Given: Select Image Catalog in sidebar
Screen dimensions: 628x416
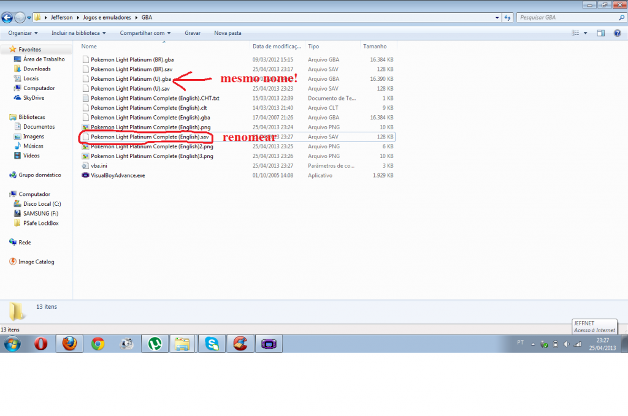Looking at the screenshot, I should [32, 262].
